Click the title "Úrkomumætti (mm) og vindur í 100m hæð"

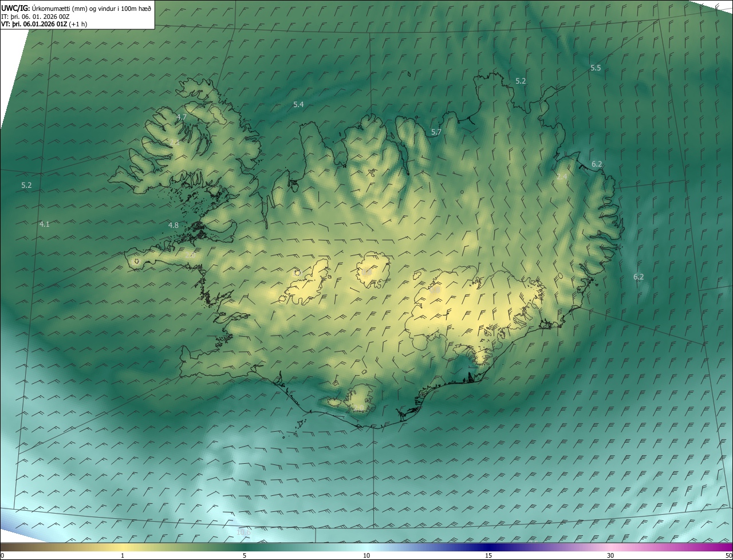point(91,8)
